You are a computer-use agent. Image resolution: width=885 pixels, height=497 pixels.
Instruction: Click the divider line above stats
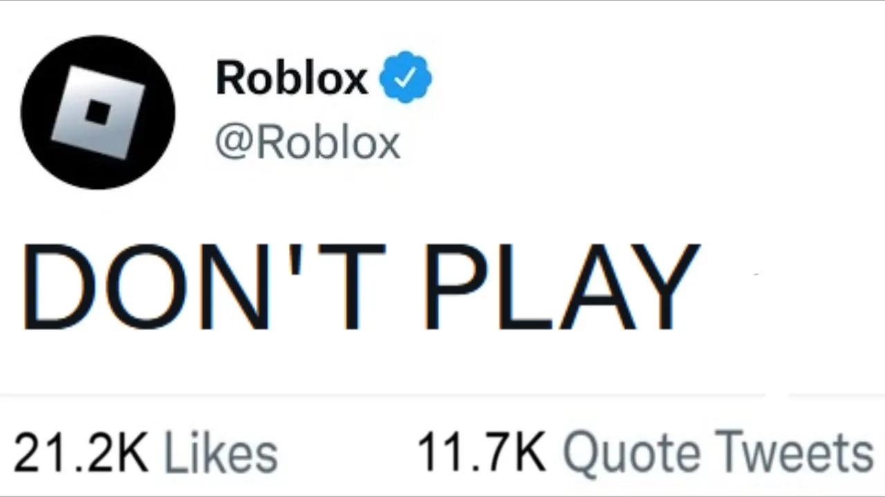click(442, 396)
